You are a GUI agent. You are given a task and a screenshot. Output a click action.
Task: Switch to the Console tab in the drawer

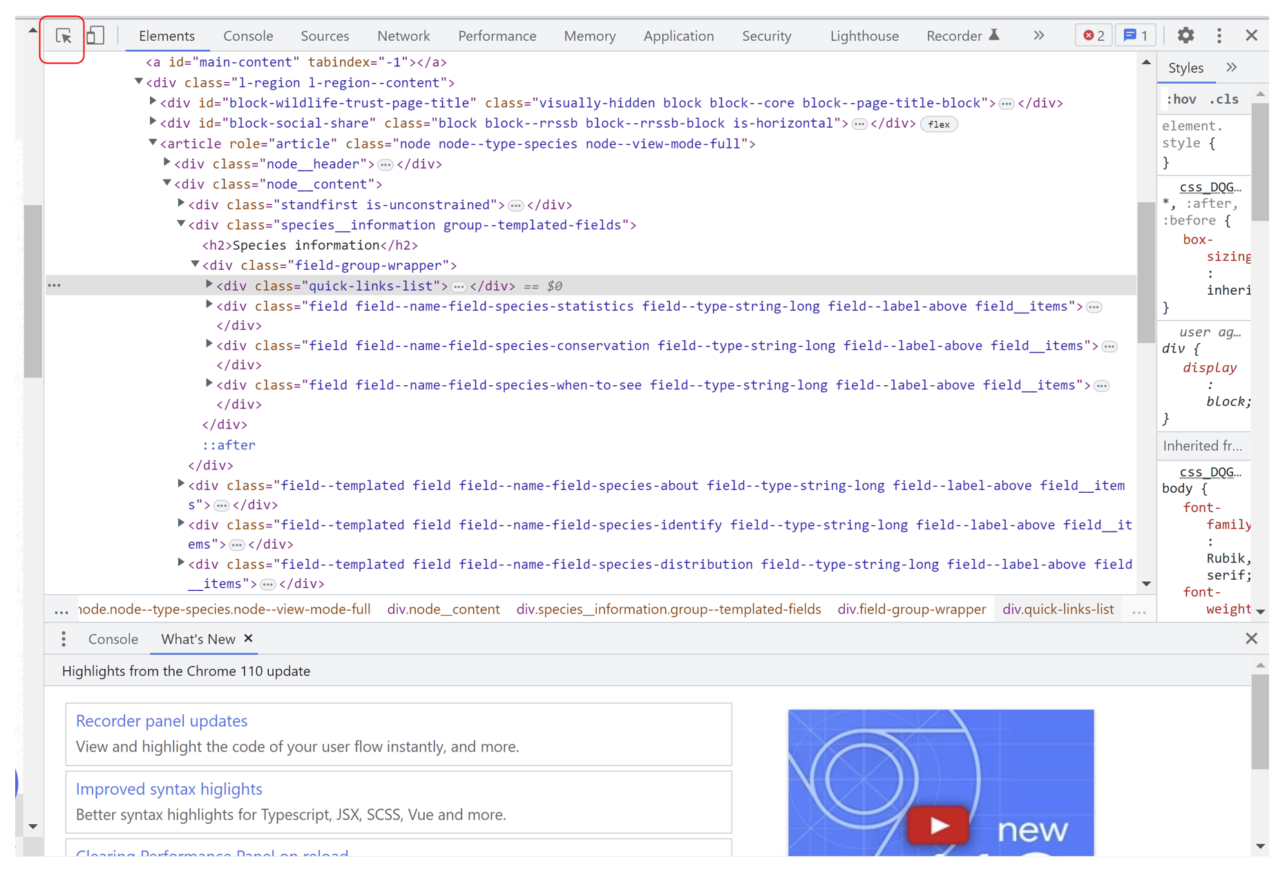[x=113, y=639]
